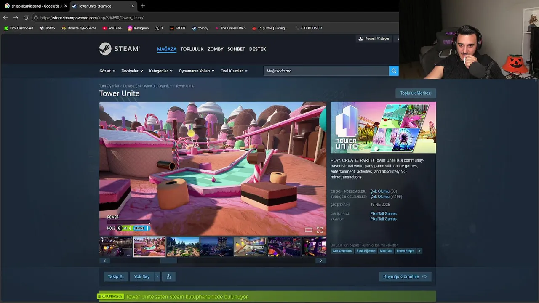Open the SOHBET menu item
This screenshot has width=539, height=303.
tap(236, 49)
